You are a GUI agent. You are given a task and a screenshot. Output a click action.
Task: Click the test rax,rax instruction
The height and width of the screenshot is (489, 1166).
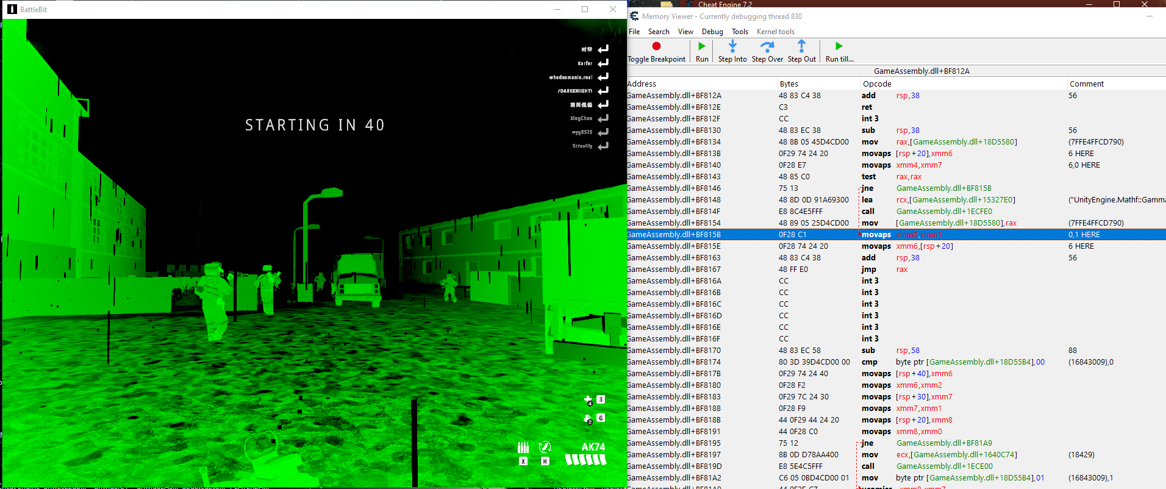[x=892, y=177]
